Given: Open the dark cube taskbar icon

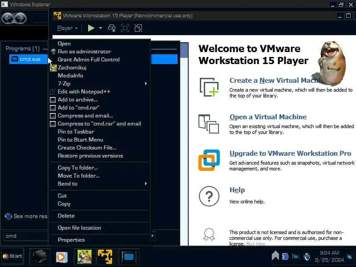Looking at the screenshot, I should click(x=40, y=257).
